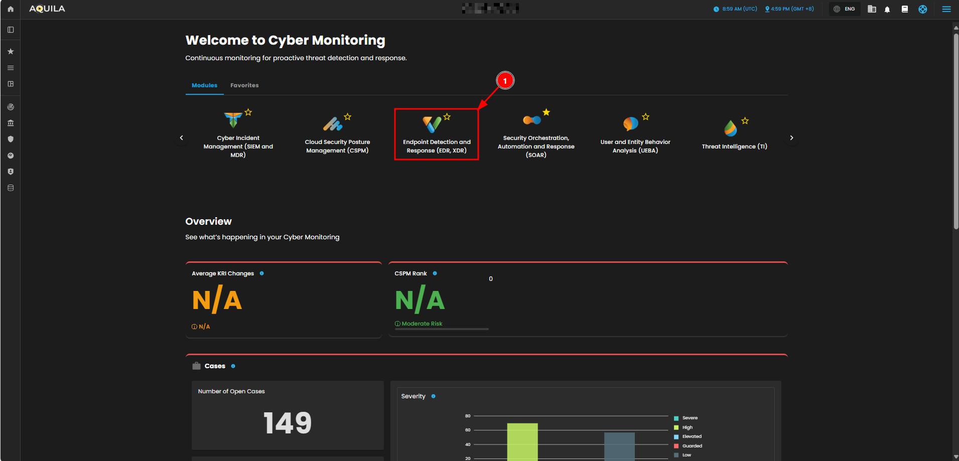Viewport: 959px width, 461px height.
Task: Open User and Entity Behavior Analysis module
Action: pos(635,135)
